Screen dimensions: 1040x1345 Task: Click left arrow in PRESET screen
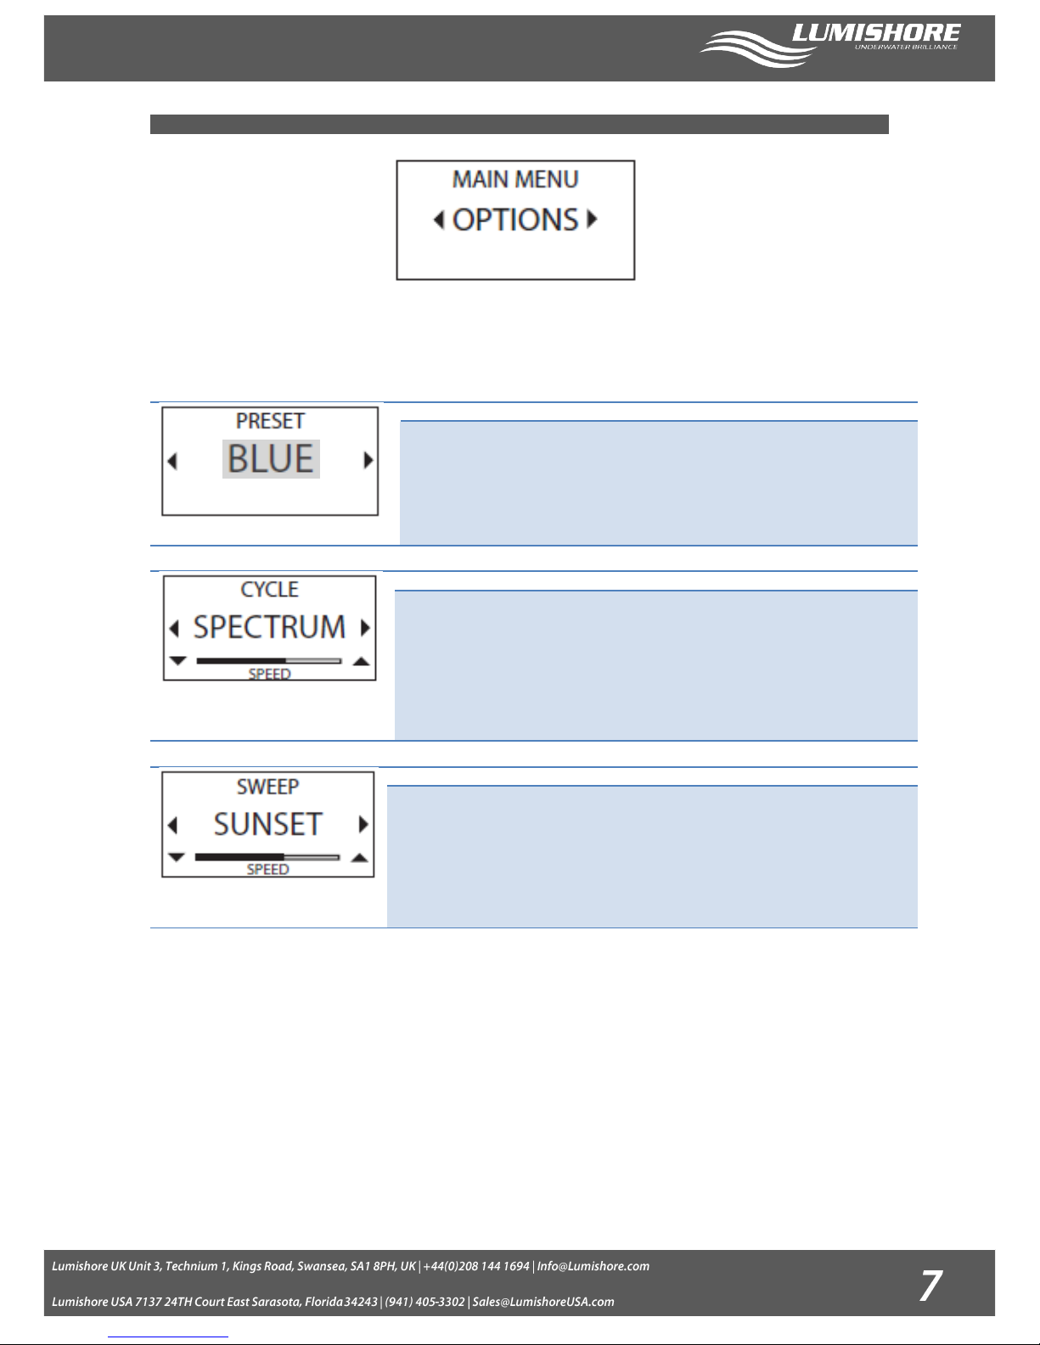pos(172,462)
